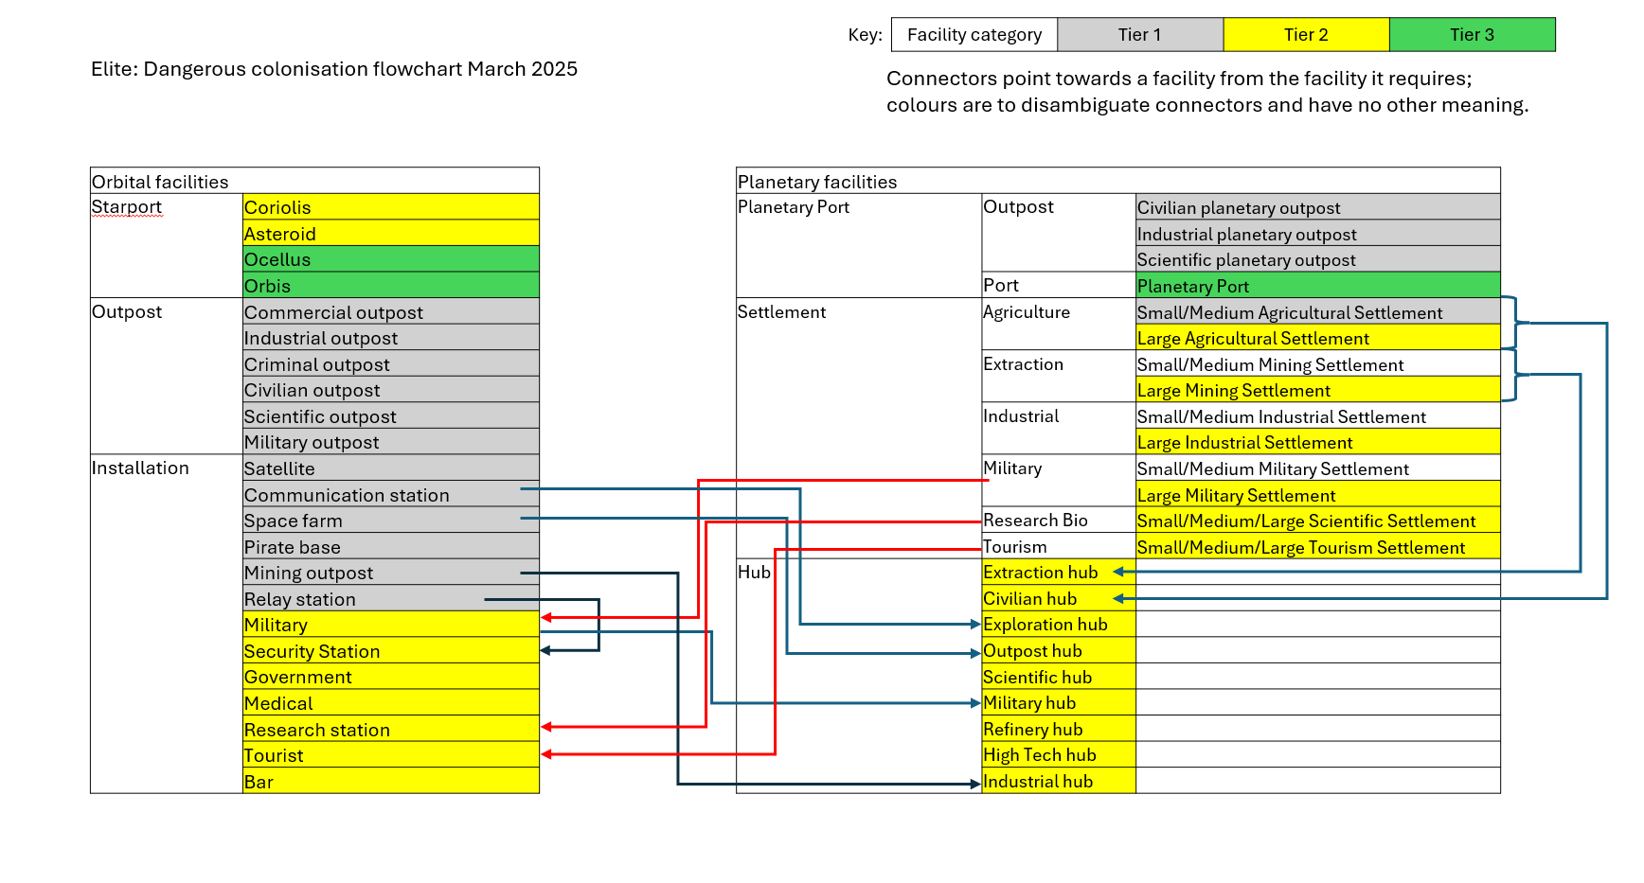Click the Communication station cell

click(x=391, y=494)
